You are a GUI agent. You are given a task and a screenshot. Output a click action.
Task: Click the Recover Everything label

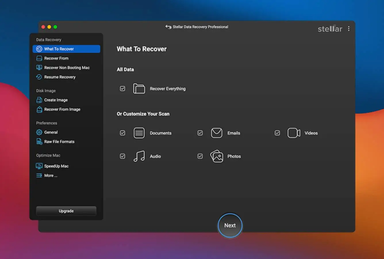(x=168, y=89)
